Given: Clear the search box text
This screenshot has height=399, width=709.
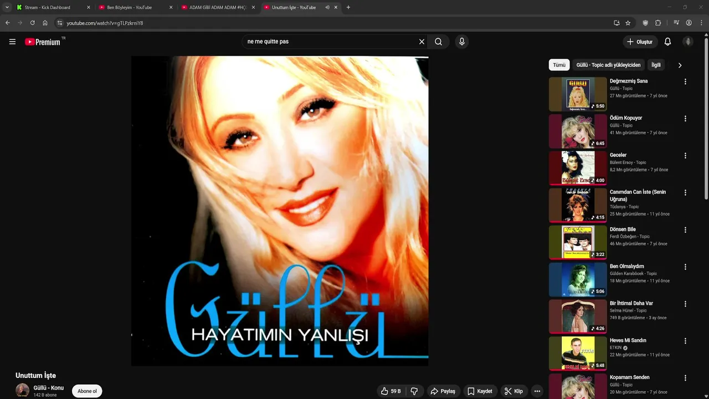Looking at the screenshot, I should click(x=422, y=42).
